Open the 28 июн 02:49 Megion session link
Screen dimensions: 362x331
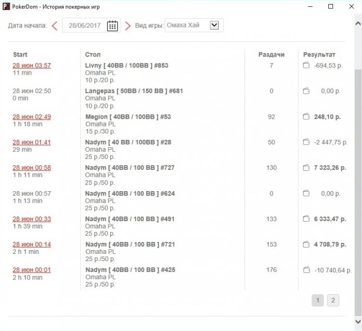[32, 117]
